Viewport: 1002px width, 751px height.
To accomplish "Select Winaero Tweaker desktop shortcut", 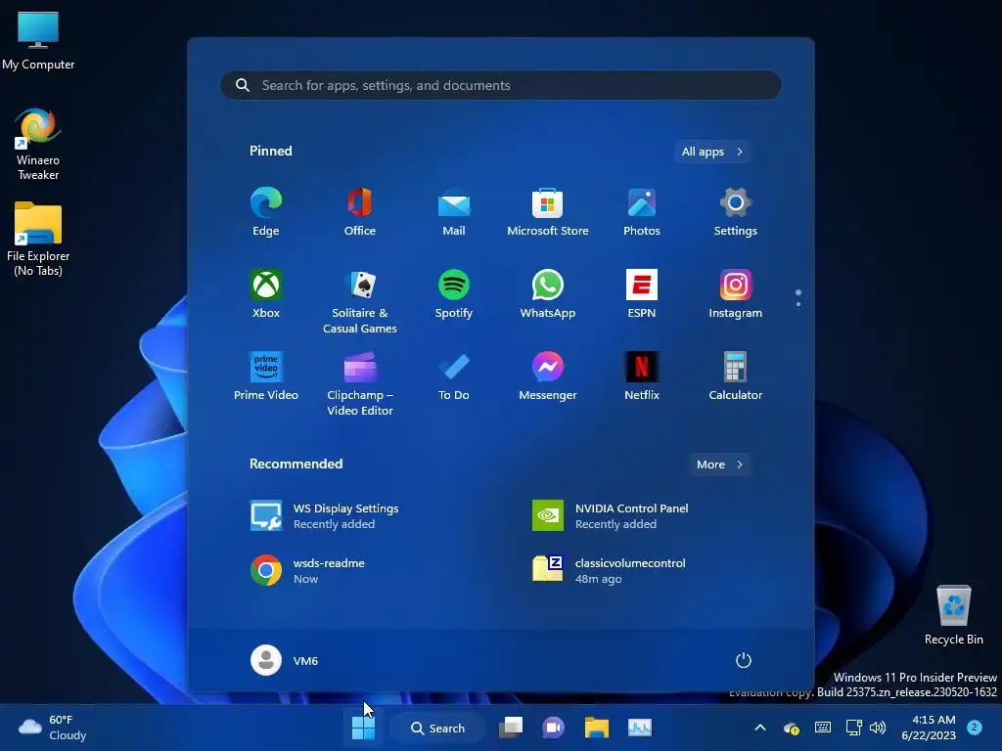I will pos(38,144).
